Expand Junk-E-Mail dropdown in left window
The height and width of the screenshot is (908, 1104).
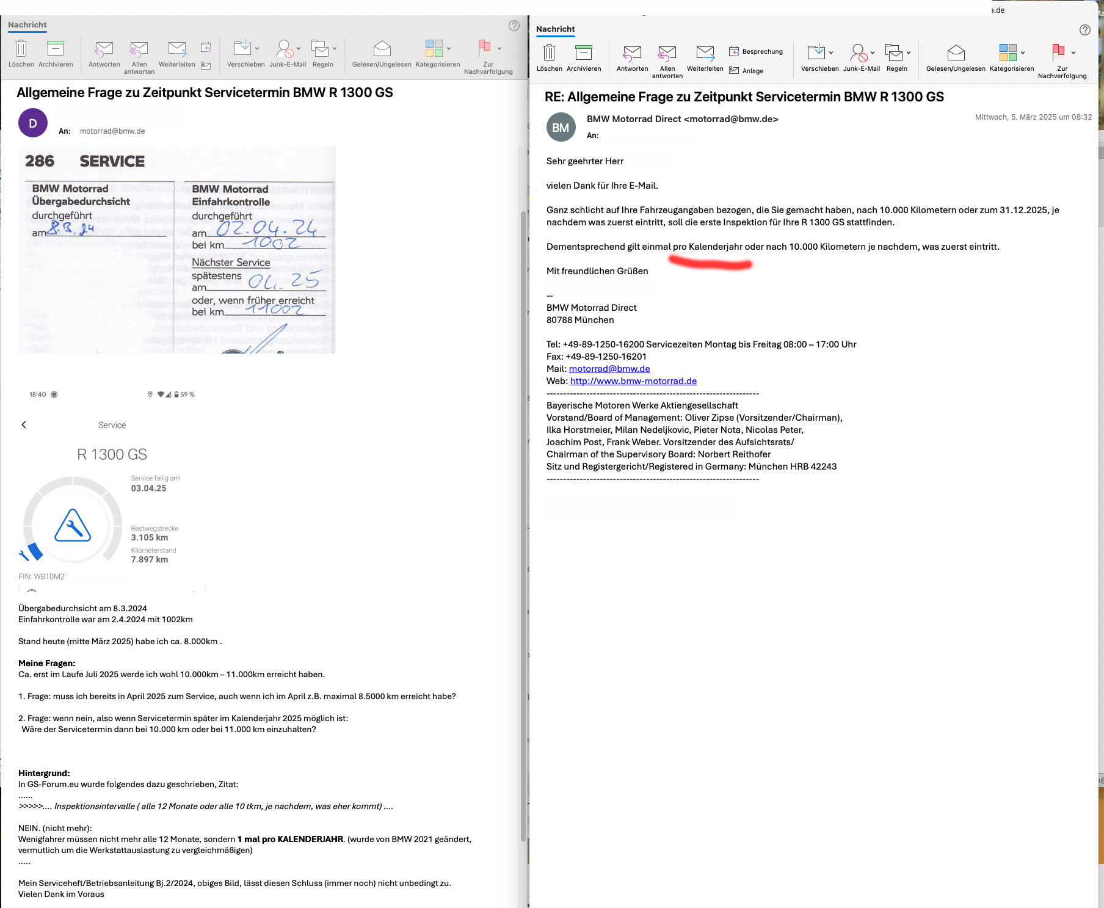(299, 49)
